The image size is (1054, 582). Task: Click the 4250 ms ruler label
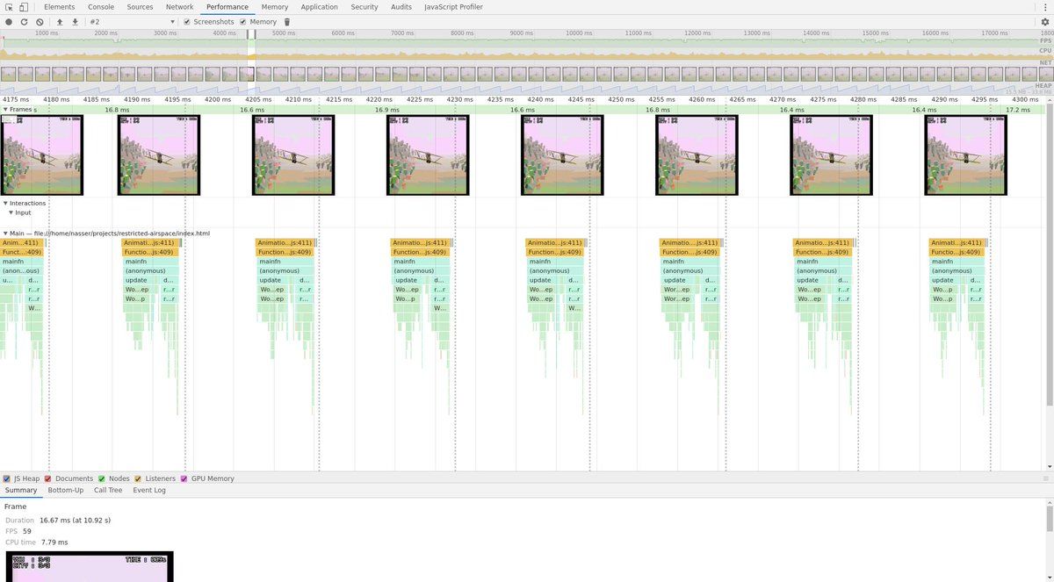pos(621,100)
